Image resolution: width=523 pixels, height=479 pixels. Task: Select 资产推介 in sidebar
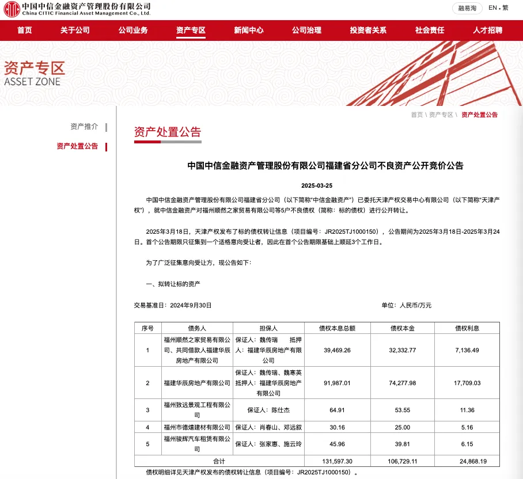tap(84, 127)
